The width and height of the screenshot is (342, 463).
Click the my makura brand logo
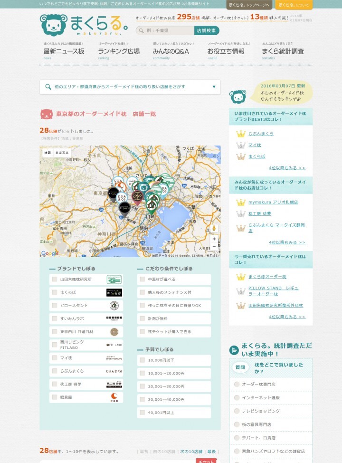click(114, 358)
